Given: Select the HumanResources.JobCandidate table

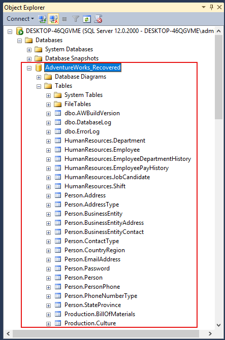Looking at the screenshot, I should [107, 177].
